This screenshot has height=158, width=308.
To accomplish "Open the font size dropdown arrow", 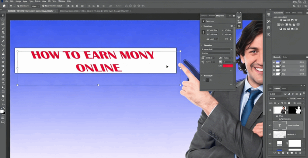I will (214, 58).
